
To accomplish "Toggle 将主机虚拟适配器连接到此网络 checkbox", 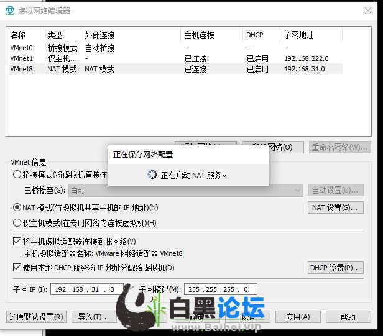I will (17, 241).
